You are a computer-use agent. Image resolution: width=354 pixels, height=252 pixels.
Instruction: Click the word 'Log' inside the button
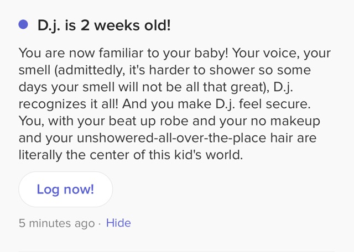[x=48, y=190]
